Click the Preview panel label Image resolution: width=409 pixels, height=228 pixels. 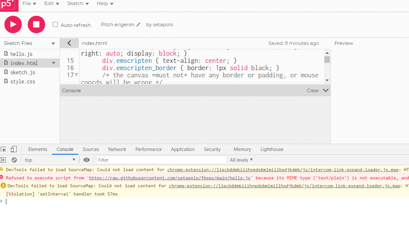[344, 43]
